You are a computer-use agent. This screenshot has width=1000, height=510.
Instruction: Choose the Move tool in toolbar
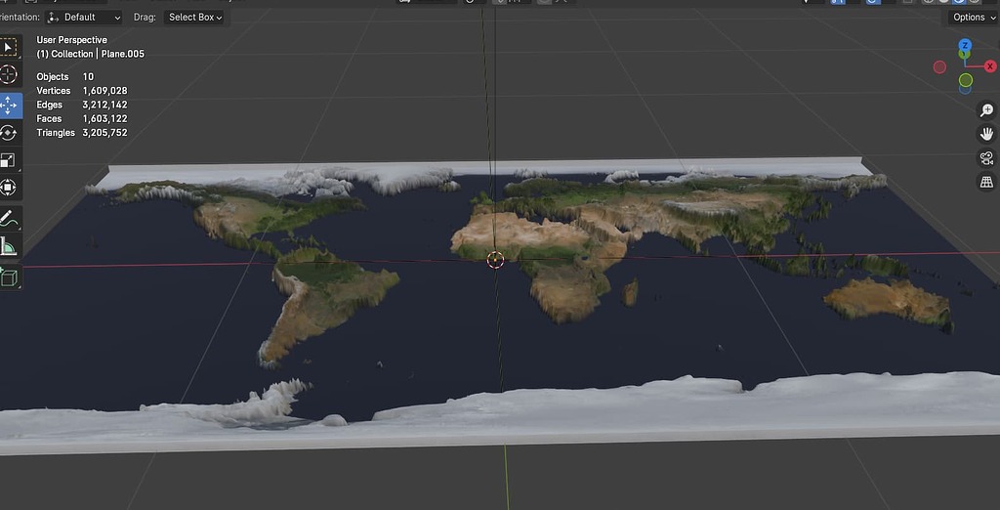tap(8, 106)
